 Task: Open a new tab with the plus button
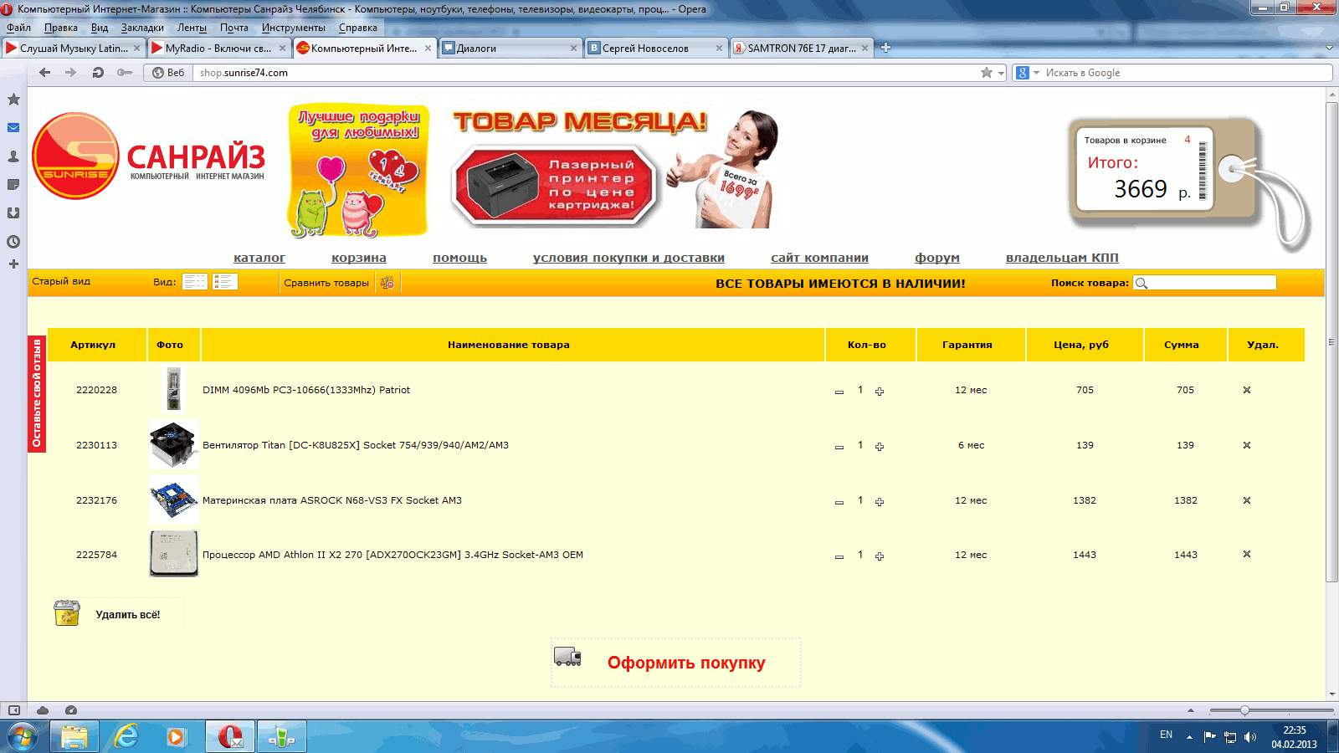point(885,48)
